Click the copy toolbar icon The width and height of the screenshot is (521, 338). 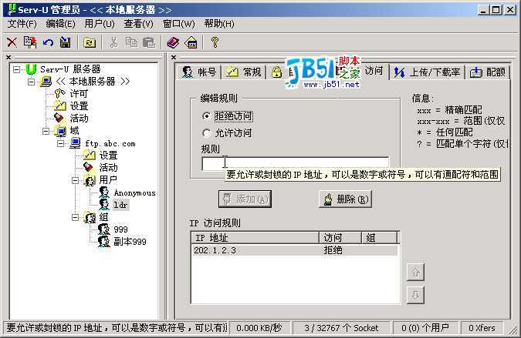[x=131, y=42]
